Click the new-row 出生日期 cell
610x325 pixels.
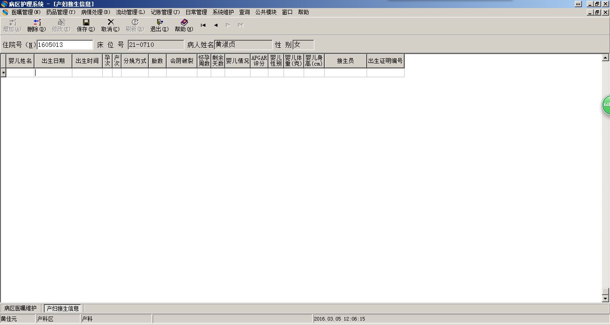(53, 73)
